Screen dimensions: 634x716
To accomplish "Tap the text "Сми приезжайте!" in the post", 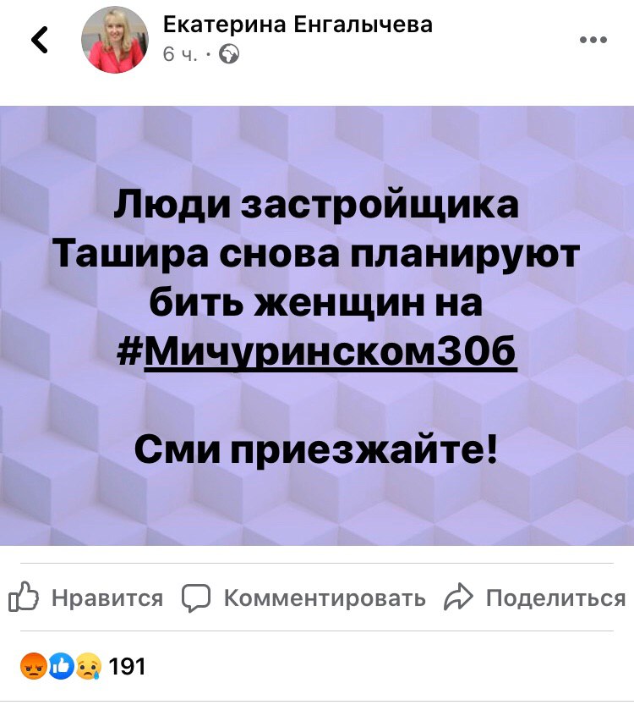I will (316, 449).
